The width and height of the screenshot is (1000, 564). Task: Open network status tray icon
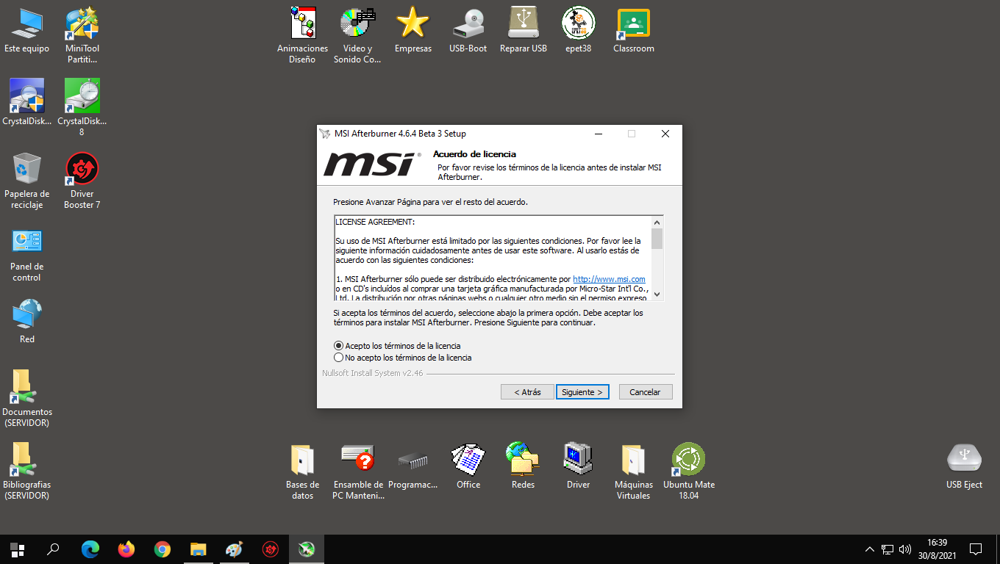888,549
